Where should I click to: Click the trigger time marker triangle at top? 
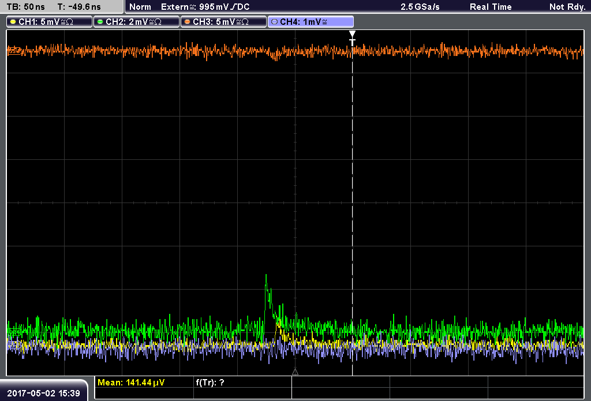[352, 34]
